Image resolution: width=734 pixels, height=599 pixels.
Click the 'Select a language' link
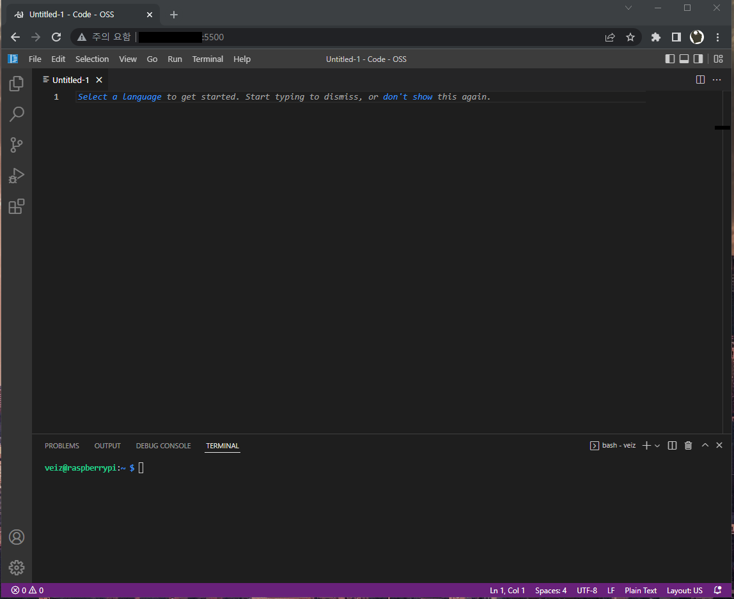(120, 97)
